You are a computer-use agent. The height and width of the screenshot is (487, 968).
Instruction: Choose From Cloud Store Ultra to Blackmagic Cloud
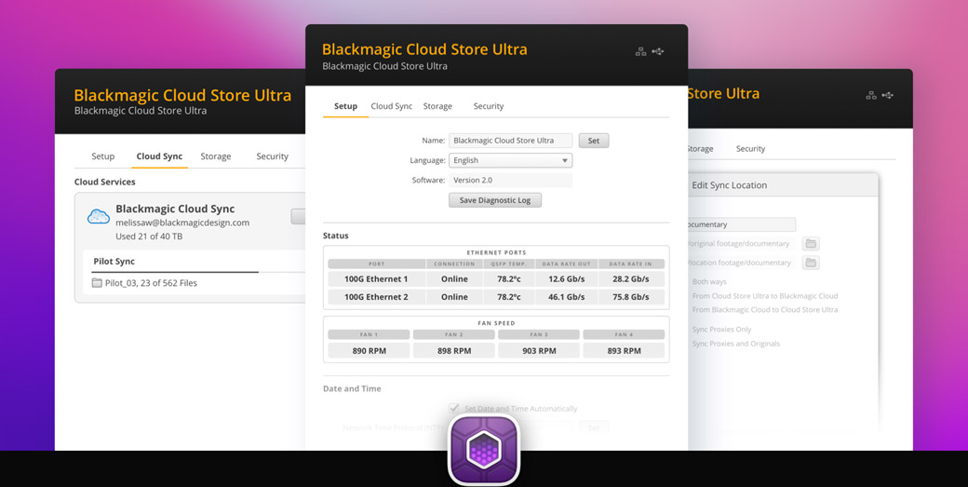[765, 296]
